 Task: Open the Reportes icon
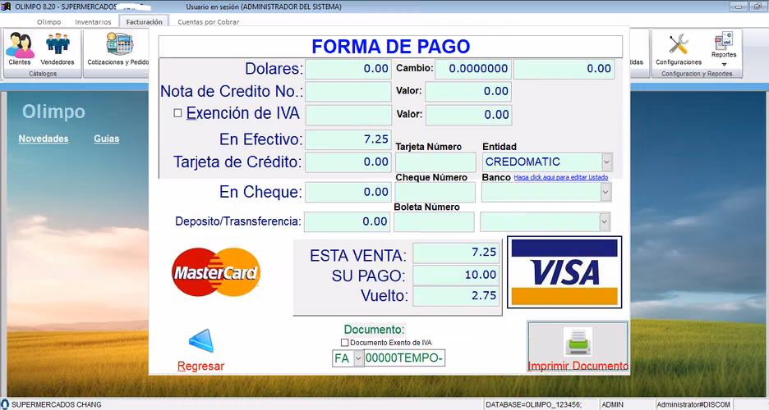pyautogui.click(x=723, y=41)
